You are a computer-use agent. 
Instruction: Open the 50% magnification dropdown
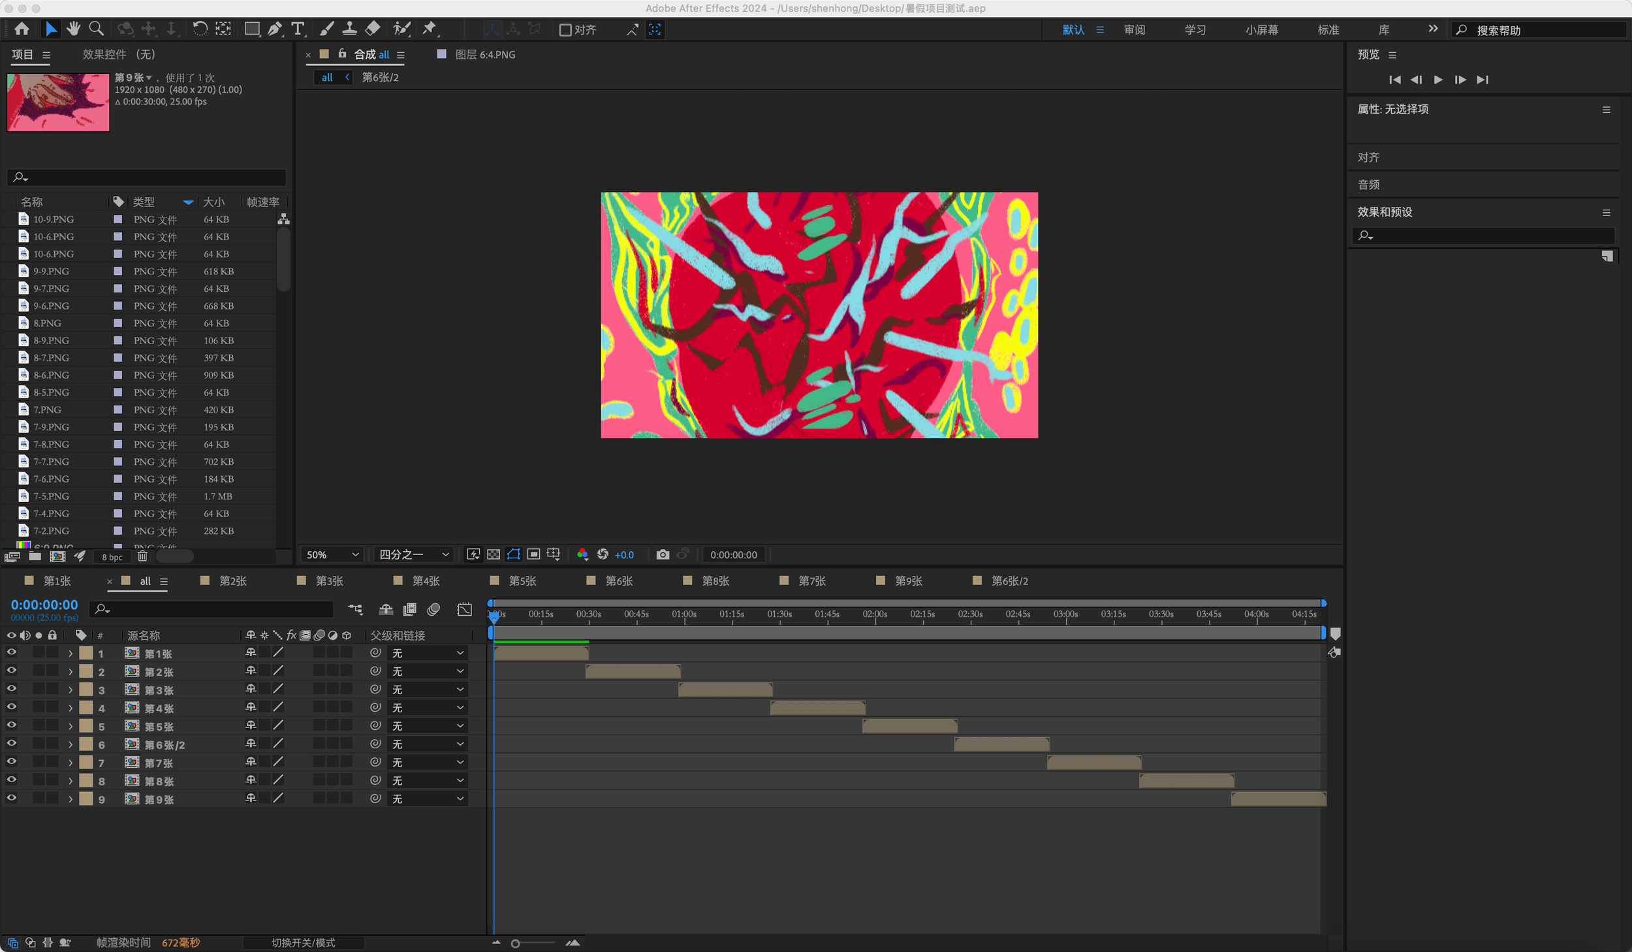click(333, 554)
